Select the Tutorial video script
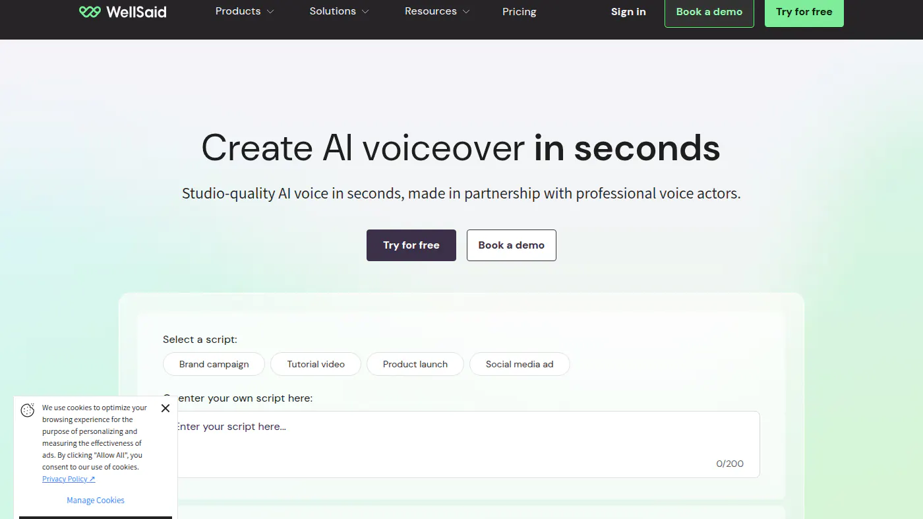Viewport: 923px width, 519px height. (x=316, y=364)
